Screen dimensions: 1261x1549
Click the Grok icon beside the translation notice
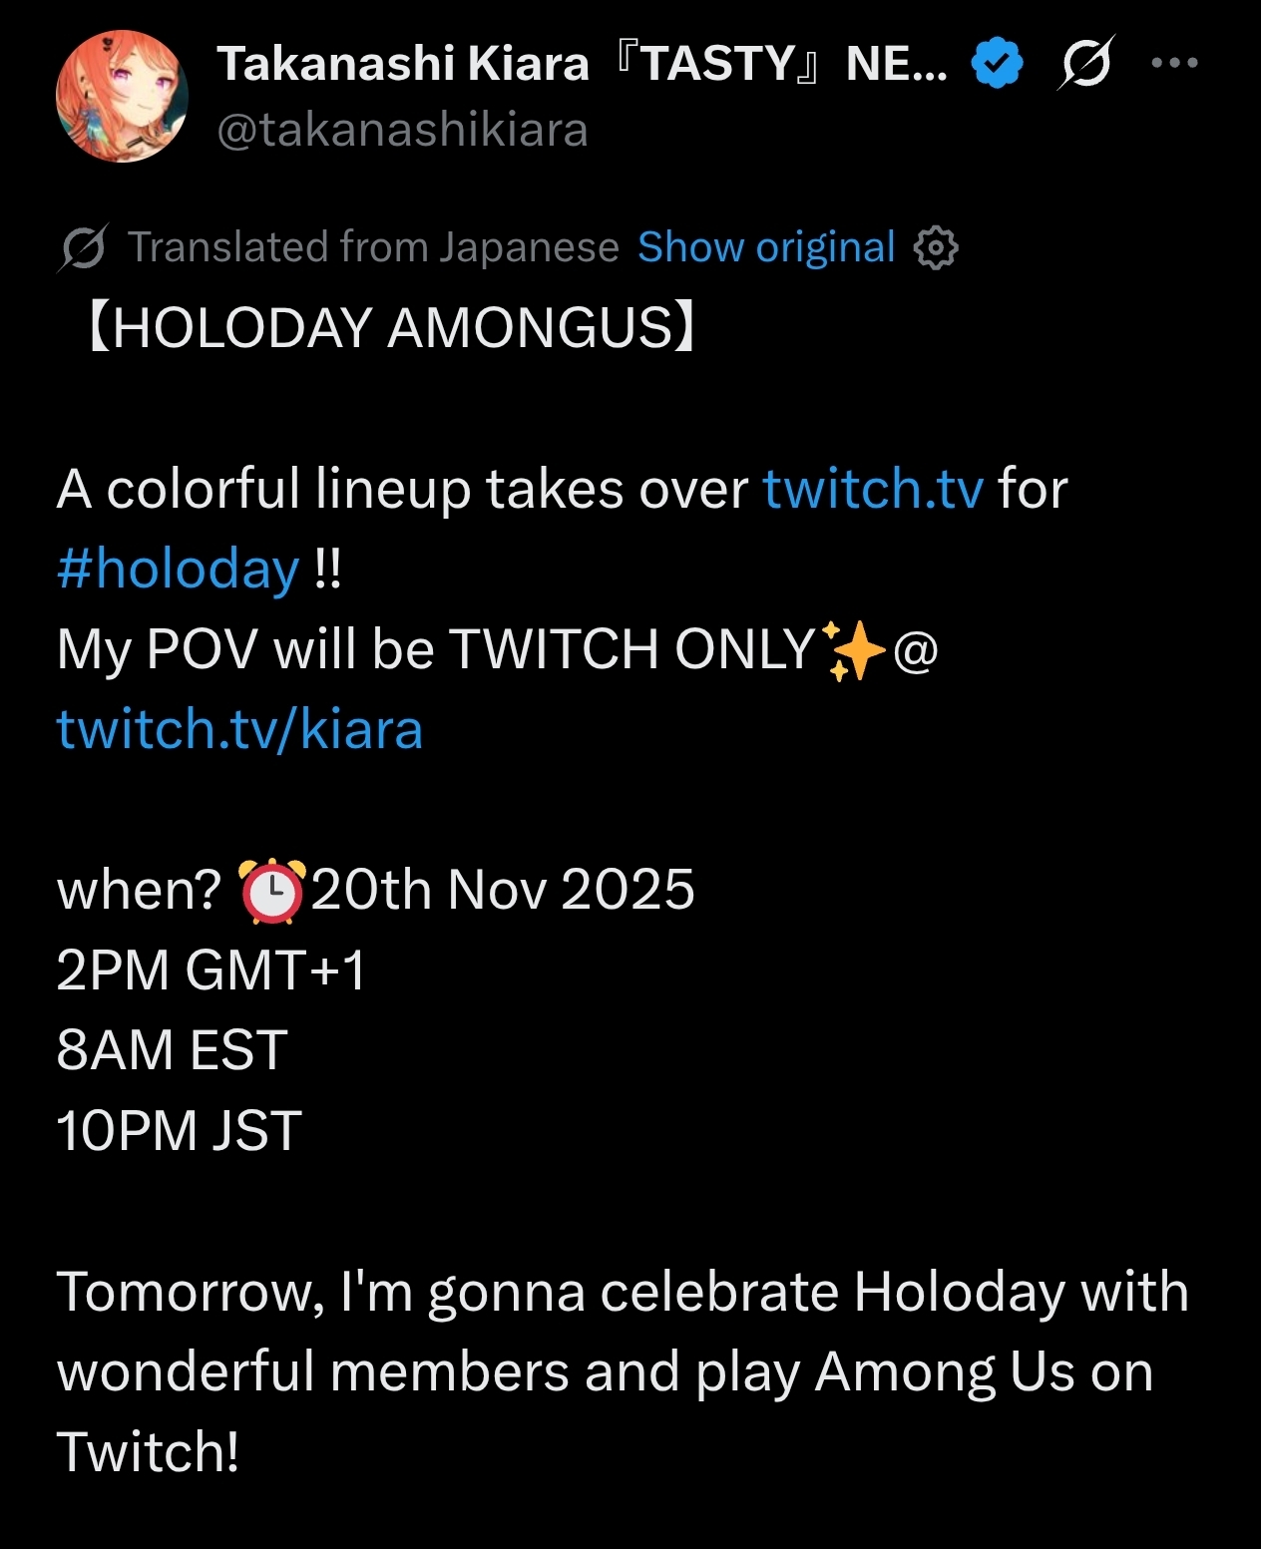tap(83, 247)
